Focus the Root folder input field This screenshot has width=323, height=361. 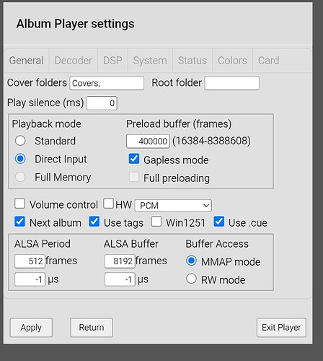coord(232,83)
